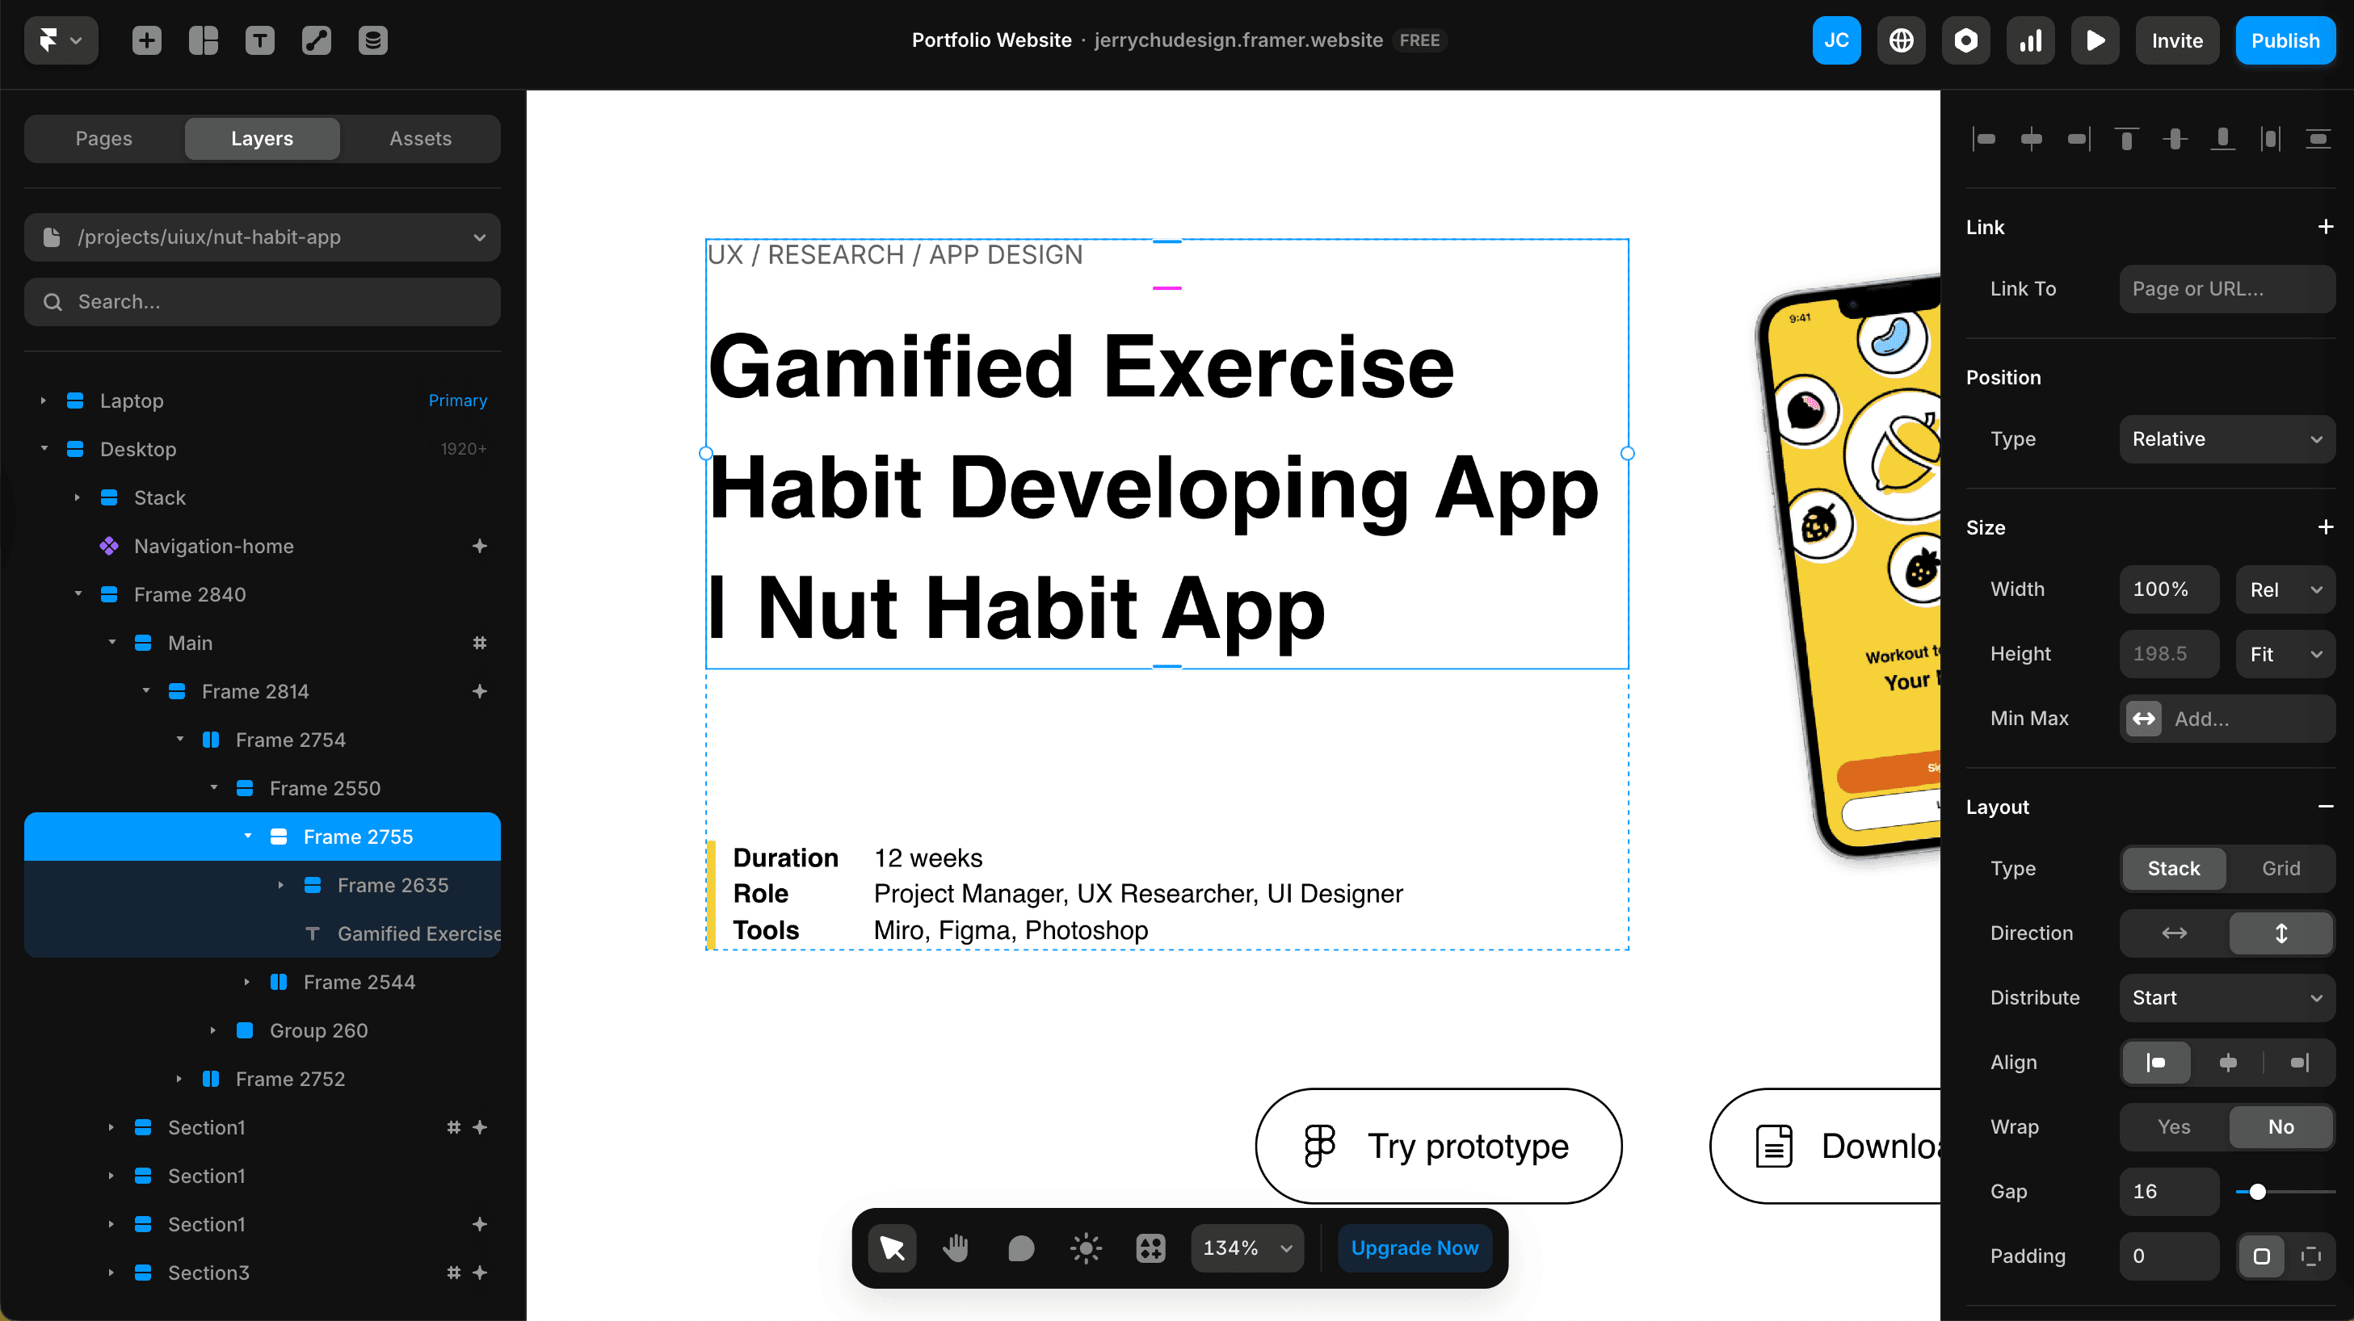2354x1321 pixels.
Task: Select the Text tool in top toolbar
Action: pos(259,40)
